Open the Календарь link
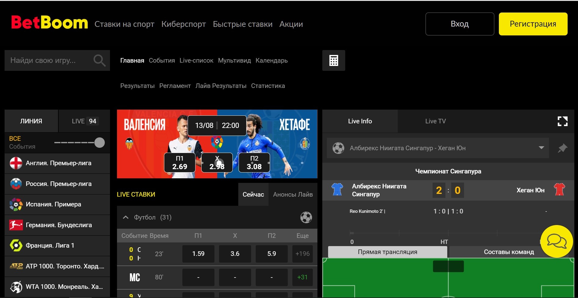Viewport: 578px width, 298px height. pyautogui.click(x=272, y=60)
